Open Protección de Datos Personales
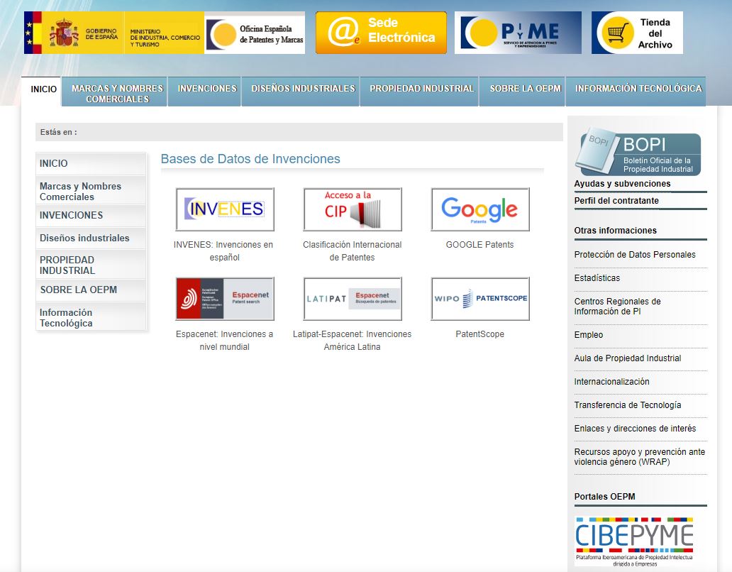 tap(635, 255)
